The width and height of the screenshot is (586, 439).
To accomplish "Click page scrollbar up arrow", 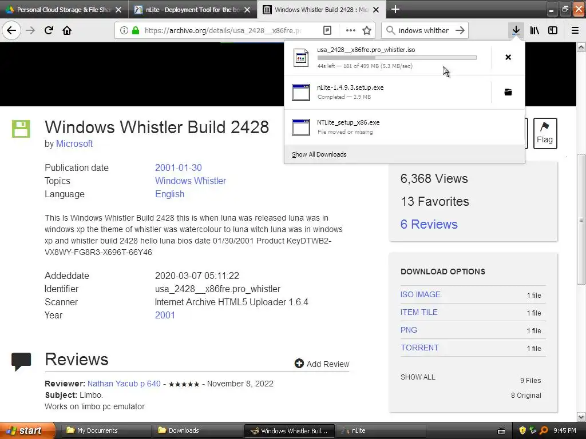I will [x=581, y=47].
